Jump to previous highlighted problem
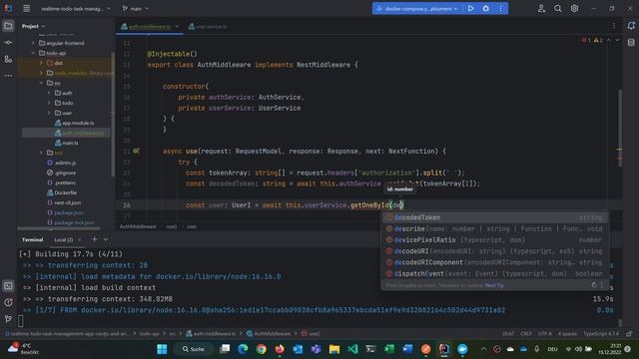Image resolution: width=639 pixels, height=359 pixels. 609,40
